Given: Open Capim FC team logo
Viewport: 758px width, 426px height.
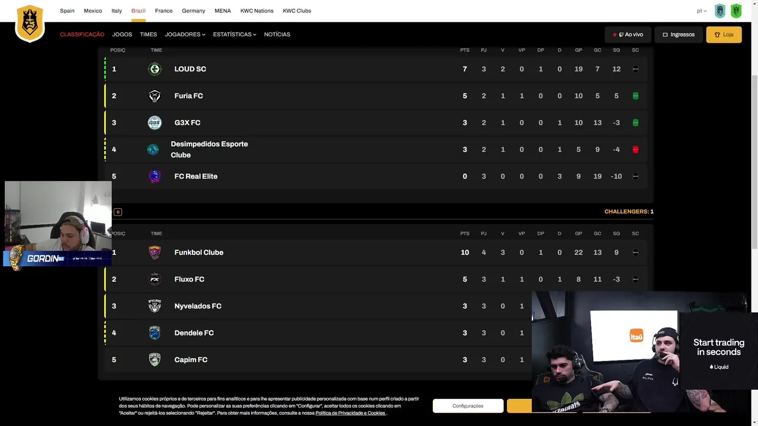Looking at the screenshot, I should coord(155,360).
